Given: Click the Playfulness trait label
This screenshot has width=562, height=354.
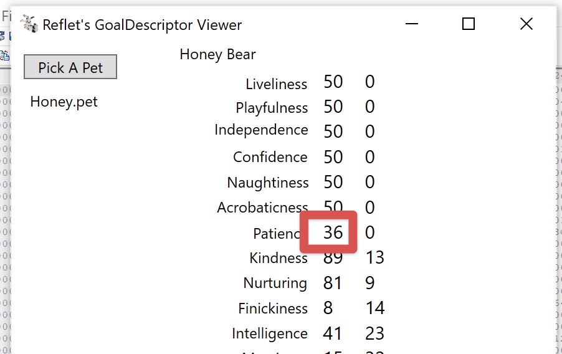Looking at the screenshot, I should coord(271,108).
